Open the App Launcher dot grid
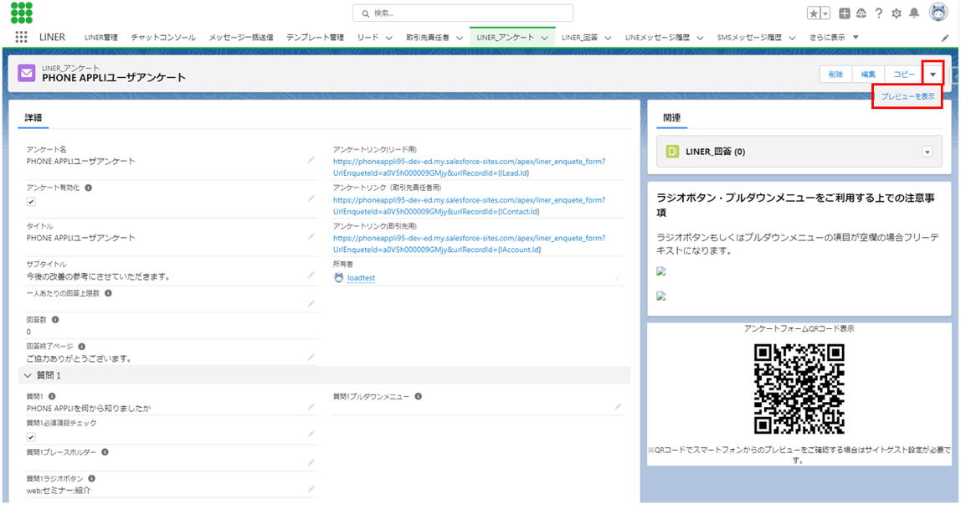The image size is (961, 505). click(x=22, y=38)
